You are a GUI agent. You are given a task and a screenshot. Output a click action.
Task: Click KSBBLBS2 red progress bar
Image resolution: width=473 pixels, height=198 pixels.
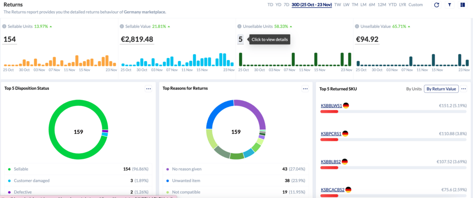tap(329, 167)
